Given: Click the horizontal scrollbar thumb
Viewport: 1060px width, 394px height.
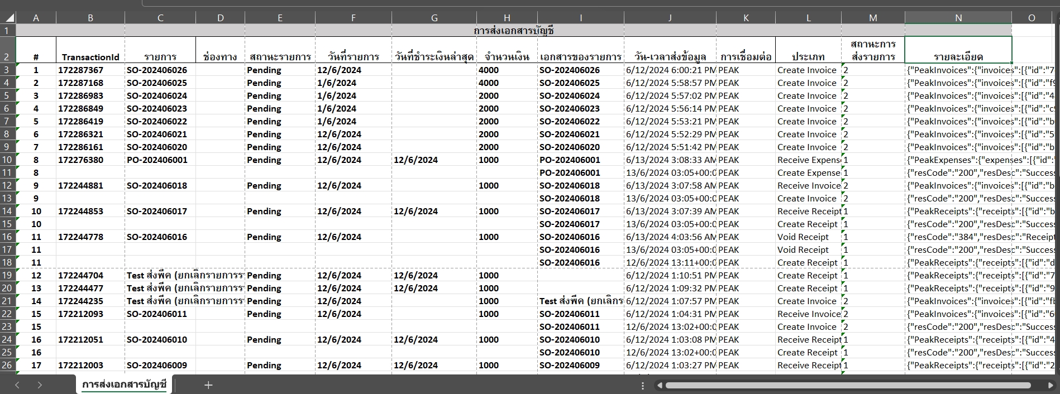Looking at the screenshot, I should pyautogui.click(x=847, y=386).
